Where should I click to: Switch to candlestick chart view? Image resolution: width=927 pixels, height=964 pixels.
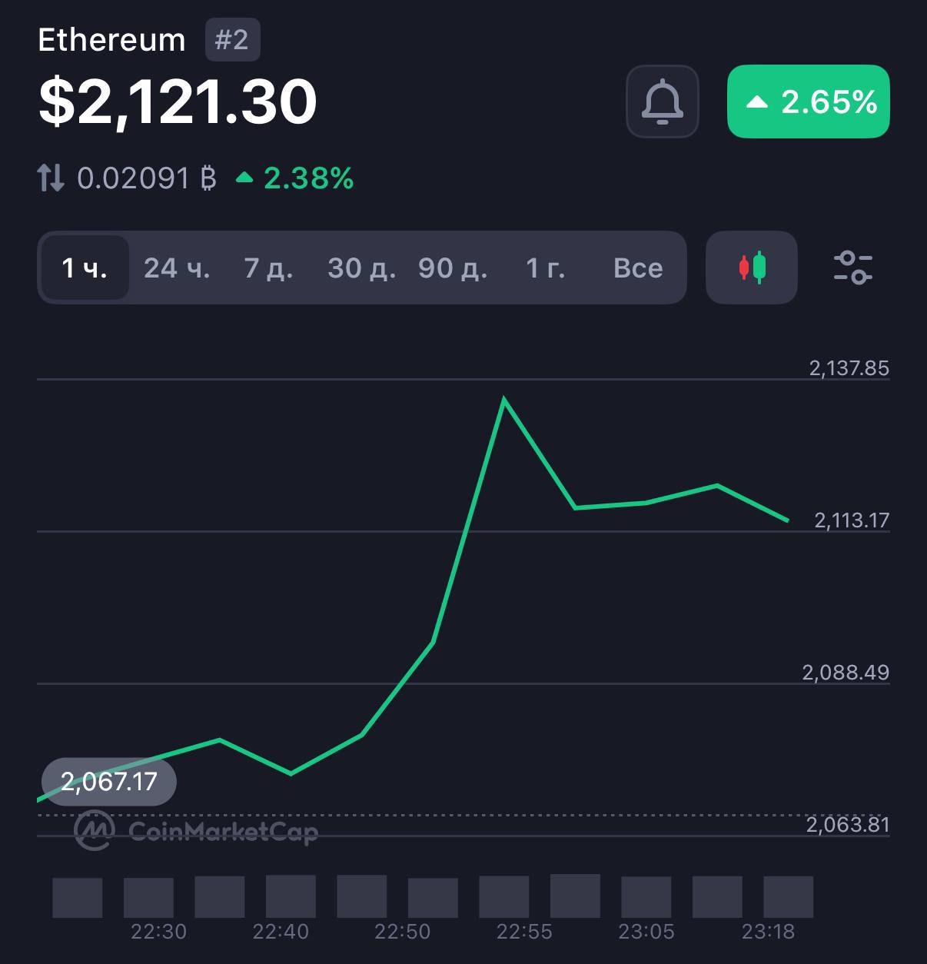[752, 268]
